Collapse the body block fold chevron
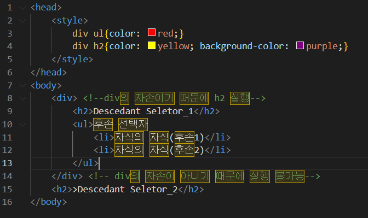This screenshot has height=218, width=368. [22, 85]
